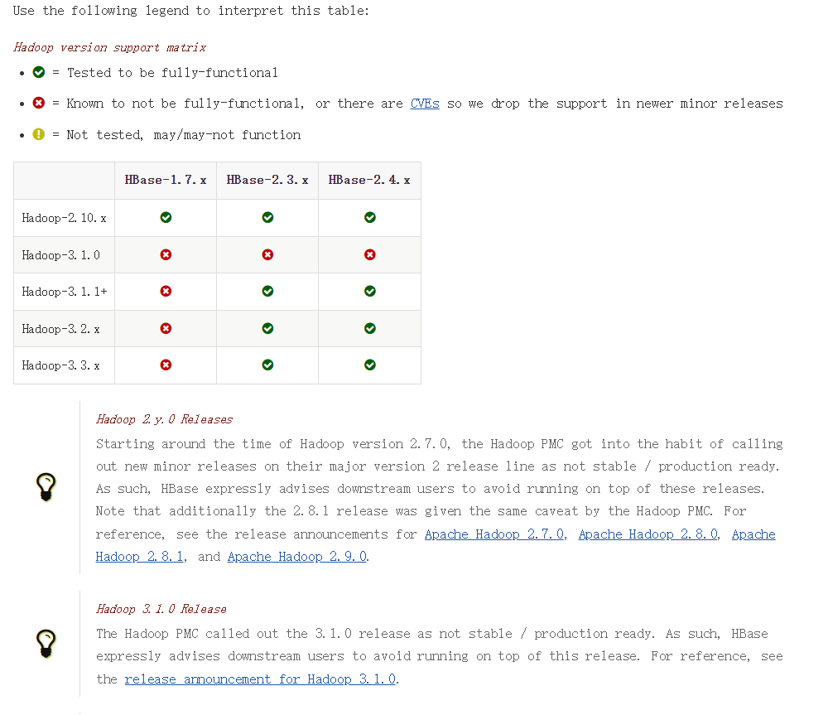Click Hadoop-2.10.x check under HBase-2.3.x

267,217
